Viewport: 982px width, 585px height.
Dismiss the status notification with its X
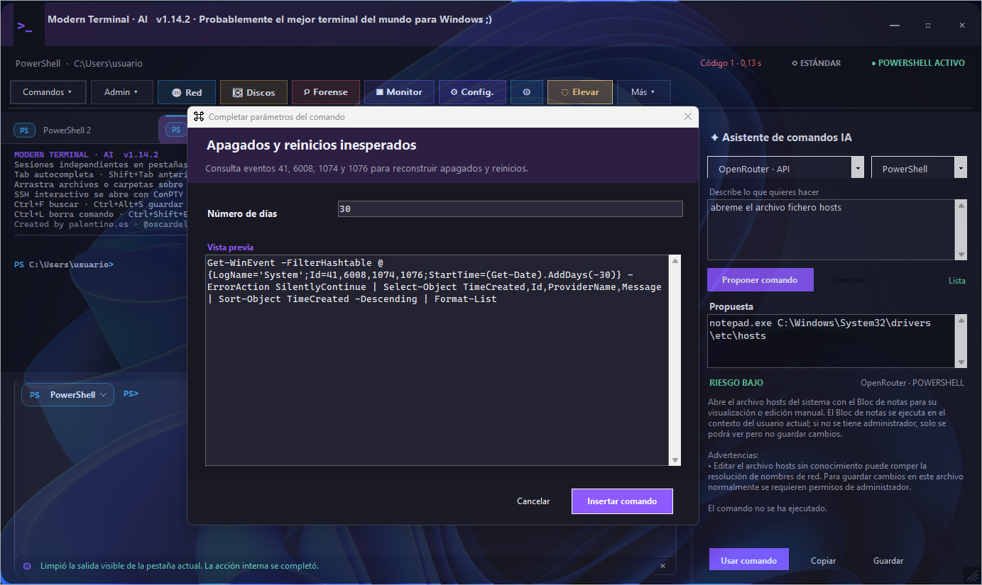[662, 566]
